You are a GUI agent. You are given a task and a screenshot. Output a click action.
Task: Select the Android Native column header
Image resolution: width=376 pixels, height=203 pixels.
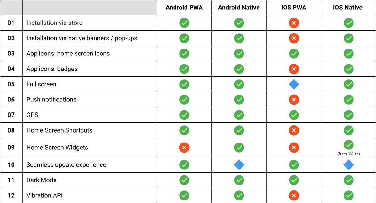click(239, 8)
